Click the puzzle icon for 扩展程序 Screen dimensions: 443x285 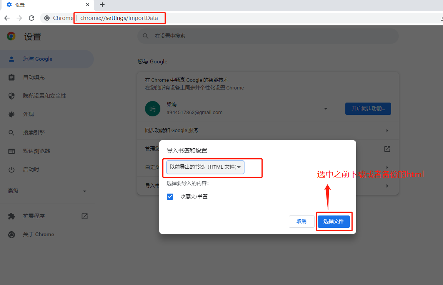pos(12,216)
